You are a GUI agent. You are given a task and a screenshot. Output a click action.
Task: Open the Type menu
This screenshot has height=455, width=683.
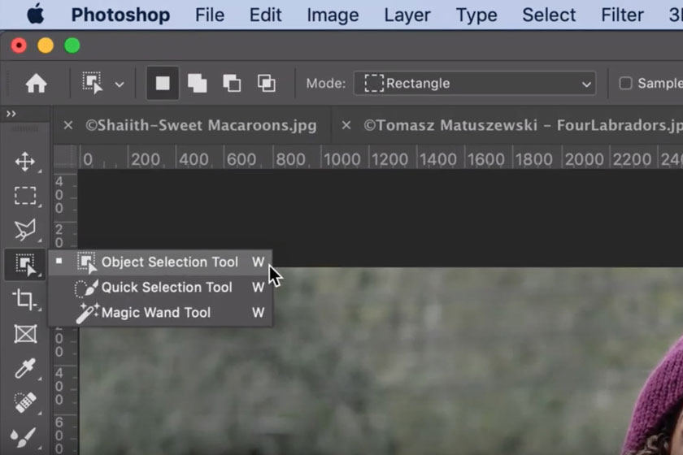476,15
